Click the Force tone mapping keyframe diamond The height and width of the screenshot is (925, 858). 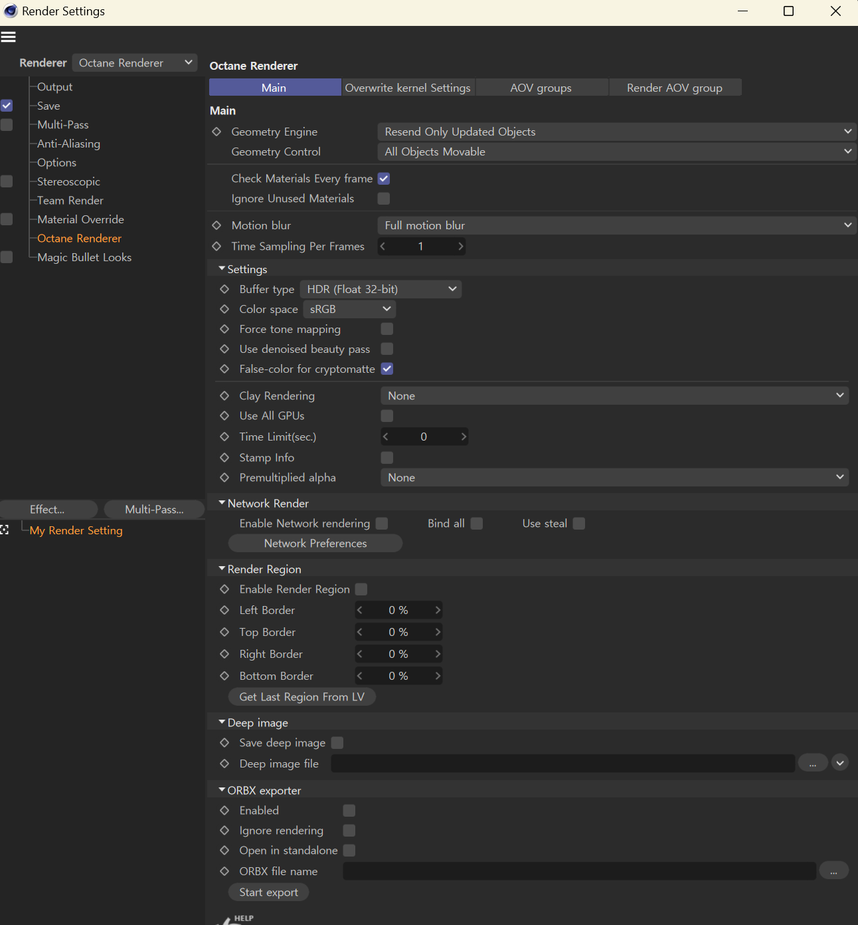(224, 329)
